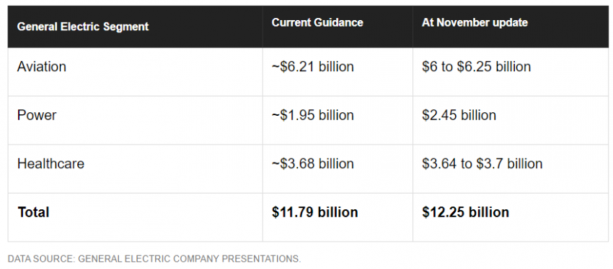
Task: Select the Power row label
Action: pos(37,115)
